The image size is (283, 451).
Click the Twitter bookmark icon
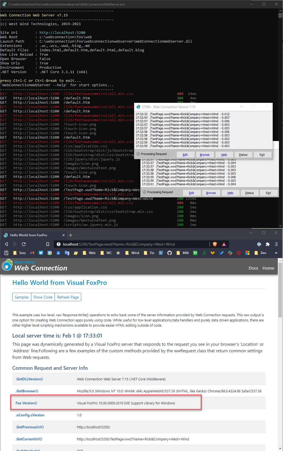41,253
